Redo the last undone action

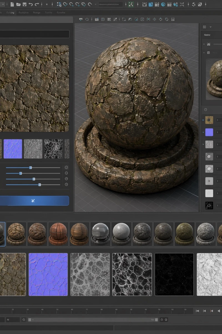tap(37, 4)
